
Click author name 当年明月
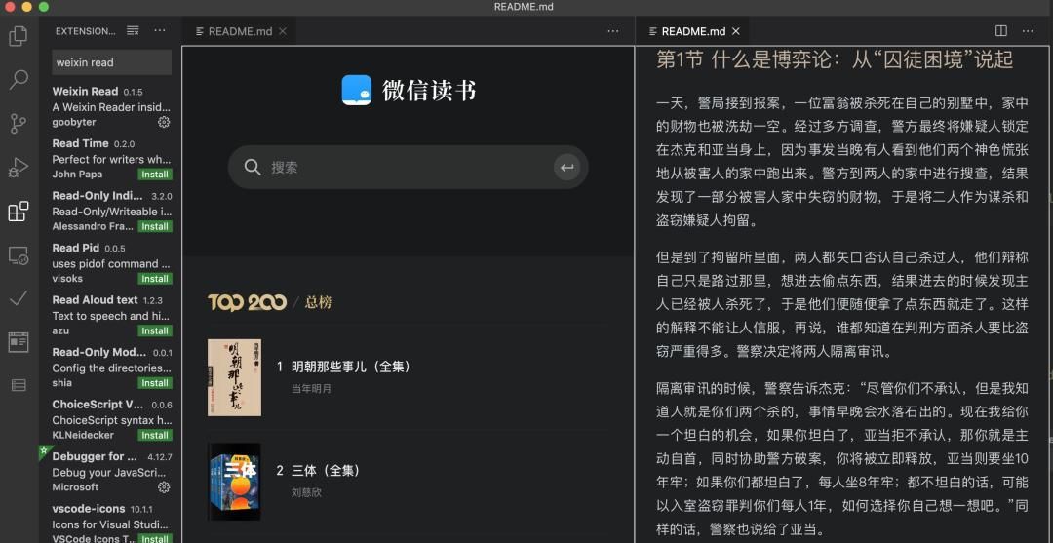pos(311,389)
